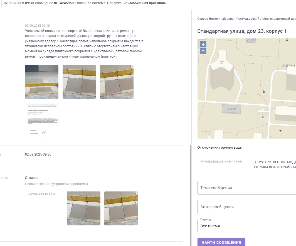Viewport: 296px width, 246px height.
Task: Click management company name ГОСУДАРСТВЕННОЕ БЮДЖ…
Action: pos(275,165)
